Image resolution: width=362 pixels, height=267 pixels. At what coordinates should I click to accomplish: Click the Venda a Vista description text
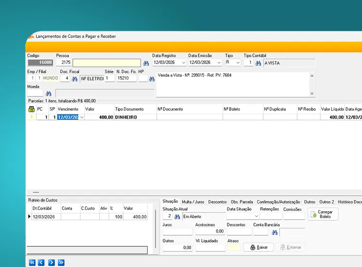click(x=195, y=75)
